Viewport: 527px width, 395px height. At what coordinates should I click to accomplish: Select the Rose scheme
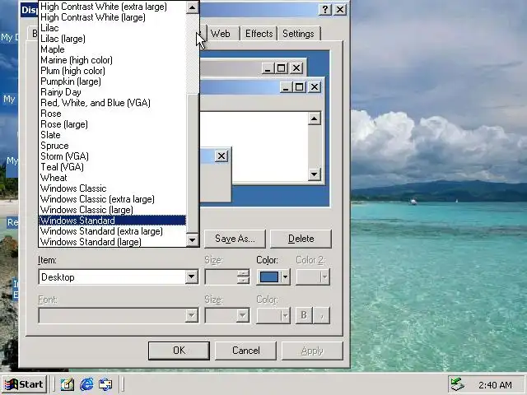point(112,114)
